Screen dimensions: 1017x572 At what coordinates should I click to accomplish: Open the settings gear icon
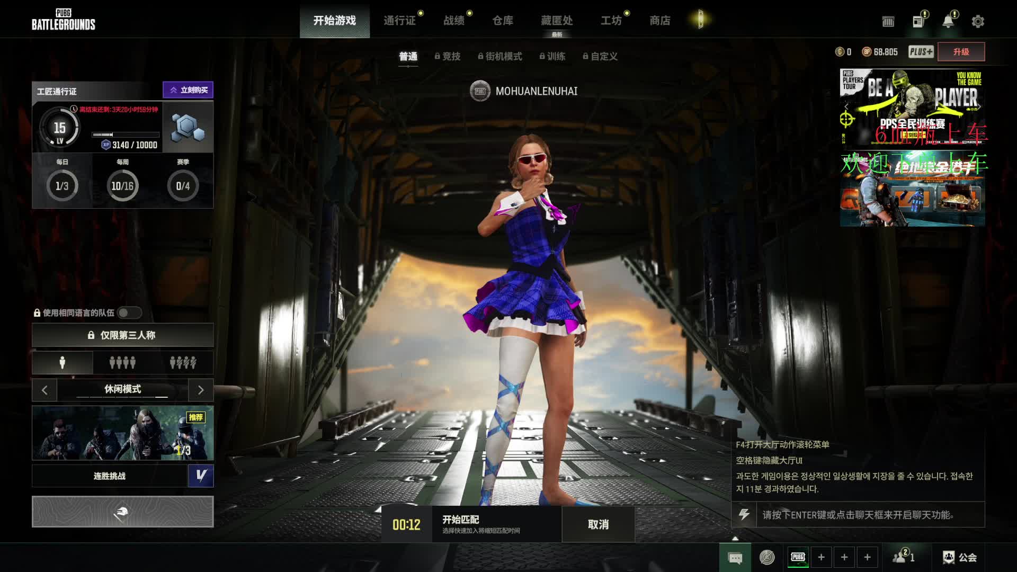(978, 21)
